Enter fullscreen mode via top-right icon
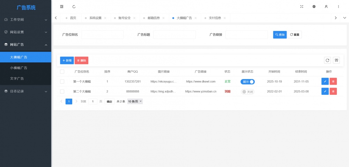The image size is (349, 167). pos(302,7)
